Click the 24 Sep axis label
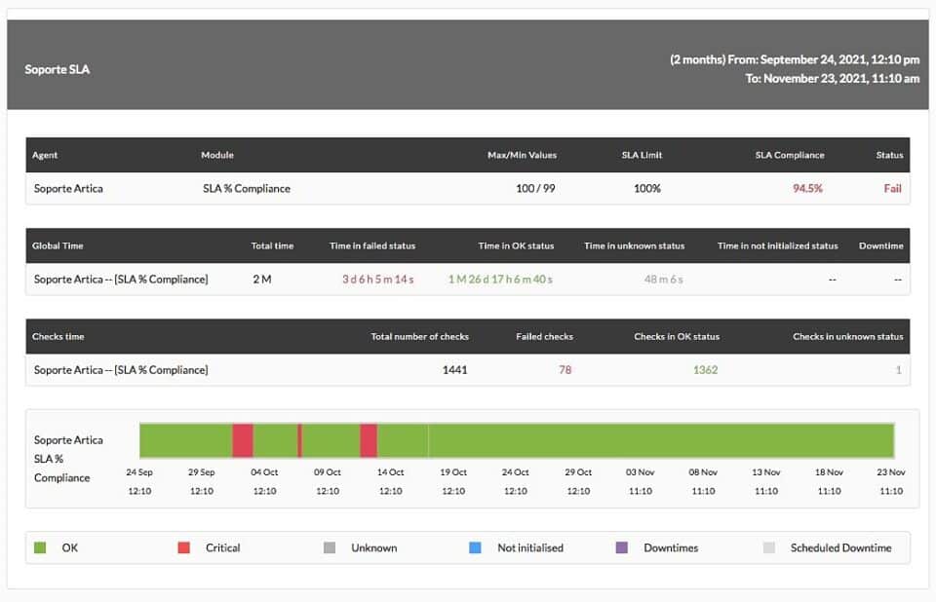The height and width of the screenshot is (602, 936). pos(139,471)
